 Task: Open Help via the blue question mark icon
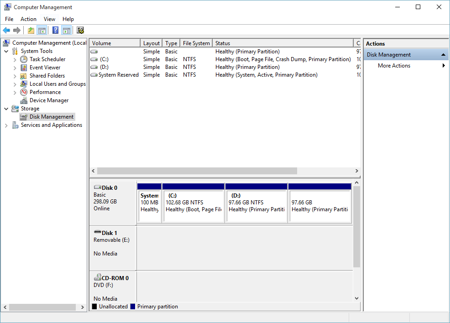[x=55, y=30]
